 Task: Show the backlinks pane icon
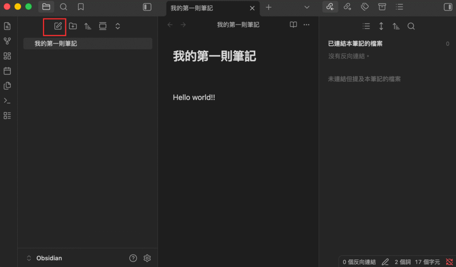[x=330, y=7]
